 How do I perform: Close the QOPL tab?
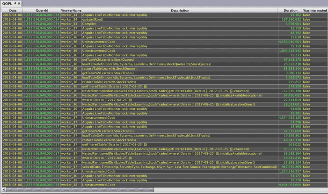click(x=19, y=3)
